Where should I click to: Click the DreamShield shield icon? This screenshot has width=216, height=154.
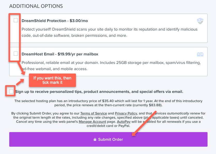pos(200,20)
